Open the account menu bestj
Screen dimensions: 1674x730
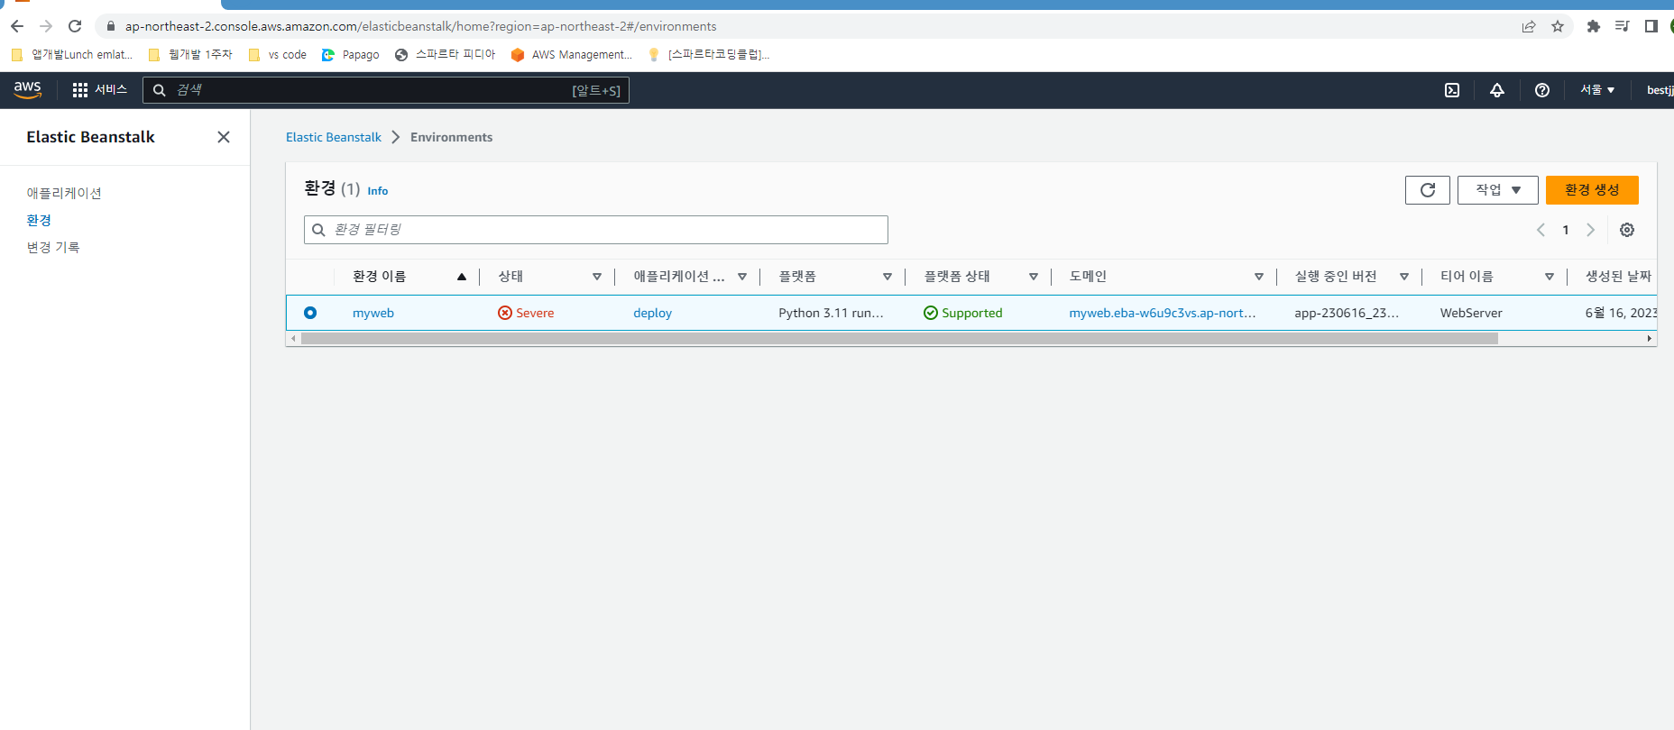click(x=1660, y=90)
